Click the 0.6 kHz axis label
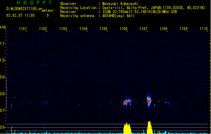Image resolution: width=211 pixels, height=134 pixels. (x=3, y=127)
